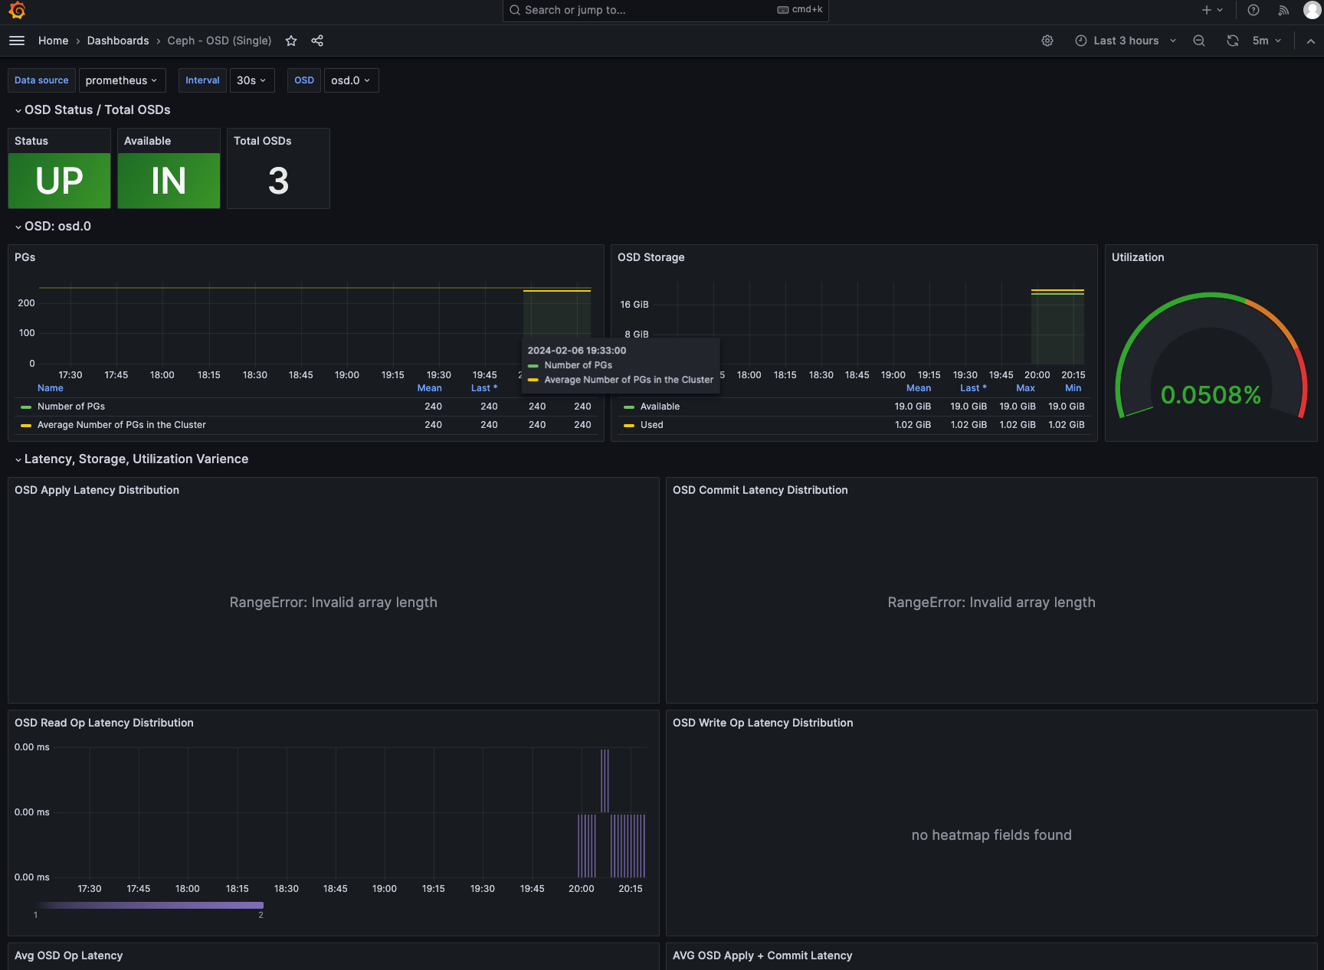Click OSD Apply Latency Distribution title

coord(97,490)
